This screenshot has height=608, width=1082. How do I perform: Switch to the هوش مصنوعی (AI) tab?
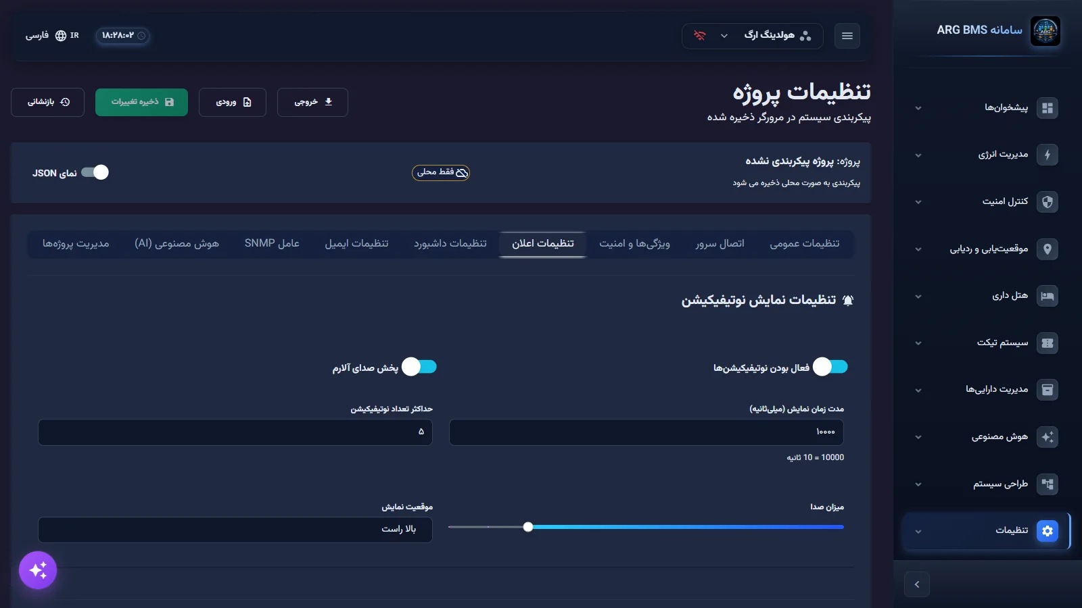(177, 244)
